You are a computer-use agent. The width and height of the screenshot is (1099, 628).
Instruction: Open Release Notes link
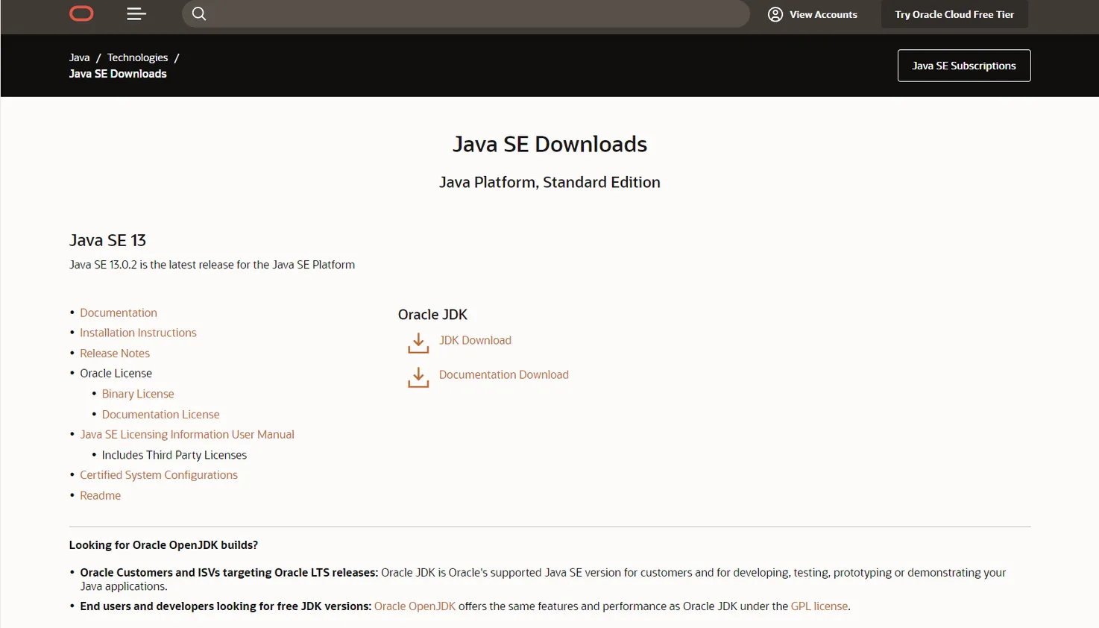coord(115,353)
